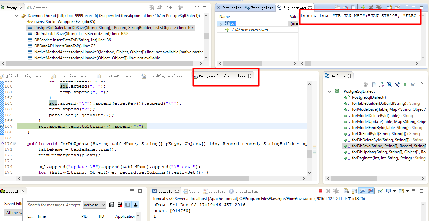Clear the LogCat log output
This screenshot has height=221, width=429.
[120, 205]
